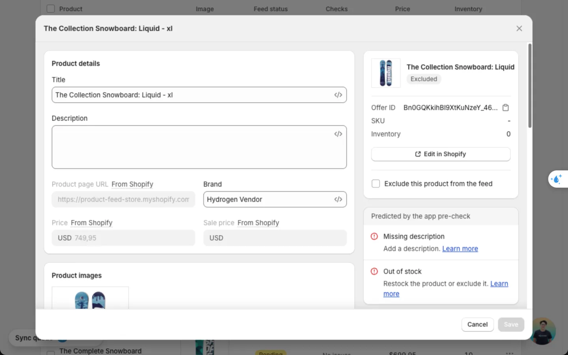Click the code icon in Description field
Screen dimensions: 568x355
click(338, 134)
